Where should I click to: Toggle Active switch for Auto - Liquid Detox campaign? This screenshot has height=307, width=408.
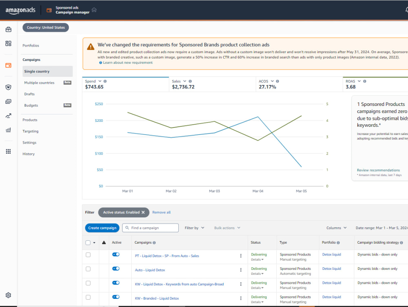tap(115, 269)
